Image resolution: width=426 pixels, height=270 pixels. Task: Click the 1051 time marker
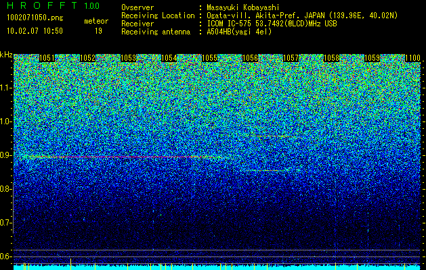(47, 58)
